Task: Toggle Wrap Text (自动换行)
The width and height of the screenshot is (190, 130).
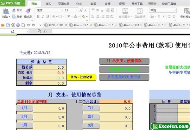Action: [140, 13]
